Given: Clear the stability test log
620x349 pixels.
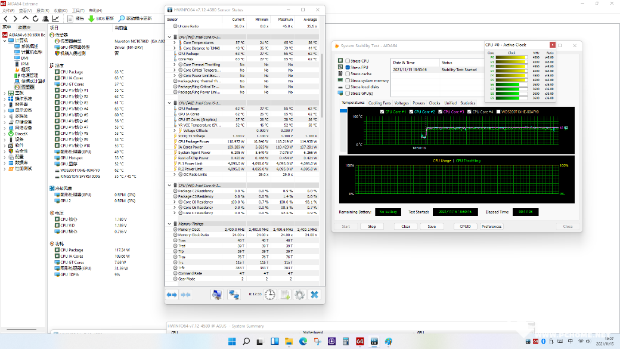Looking at the screenshot, I should (406, 227).
